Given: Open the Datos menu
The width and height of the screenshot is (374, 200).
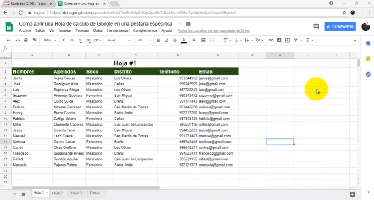Looking at the screenshot, I should (98, 30).
